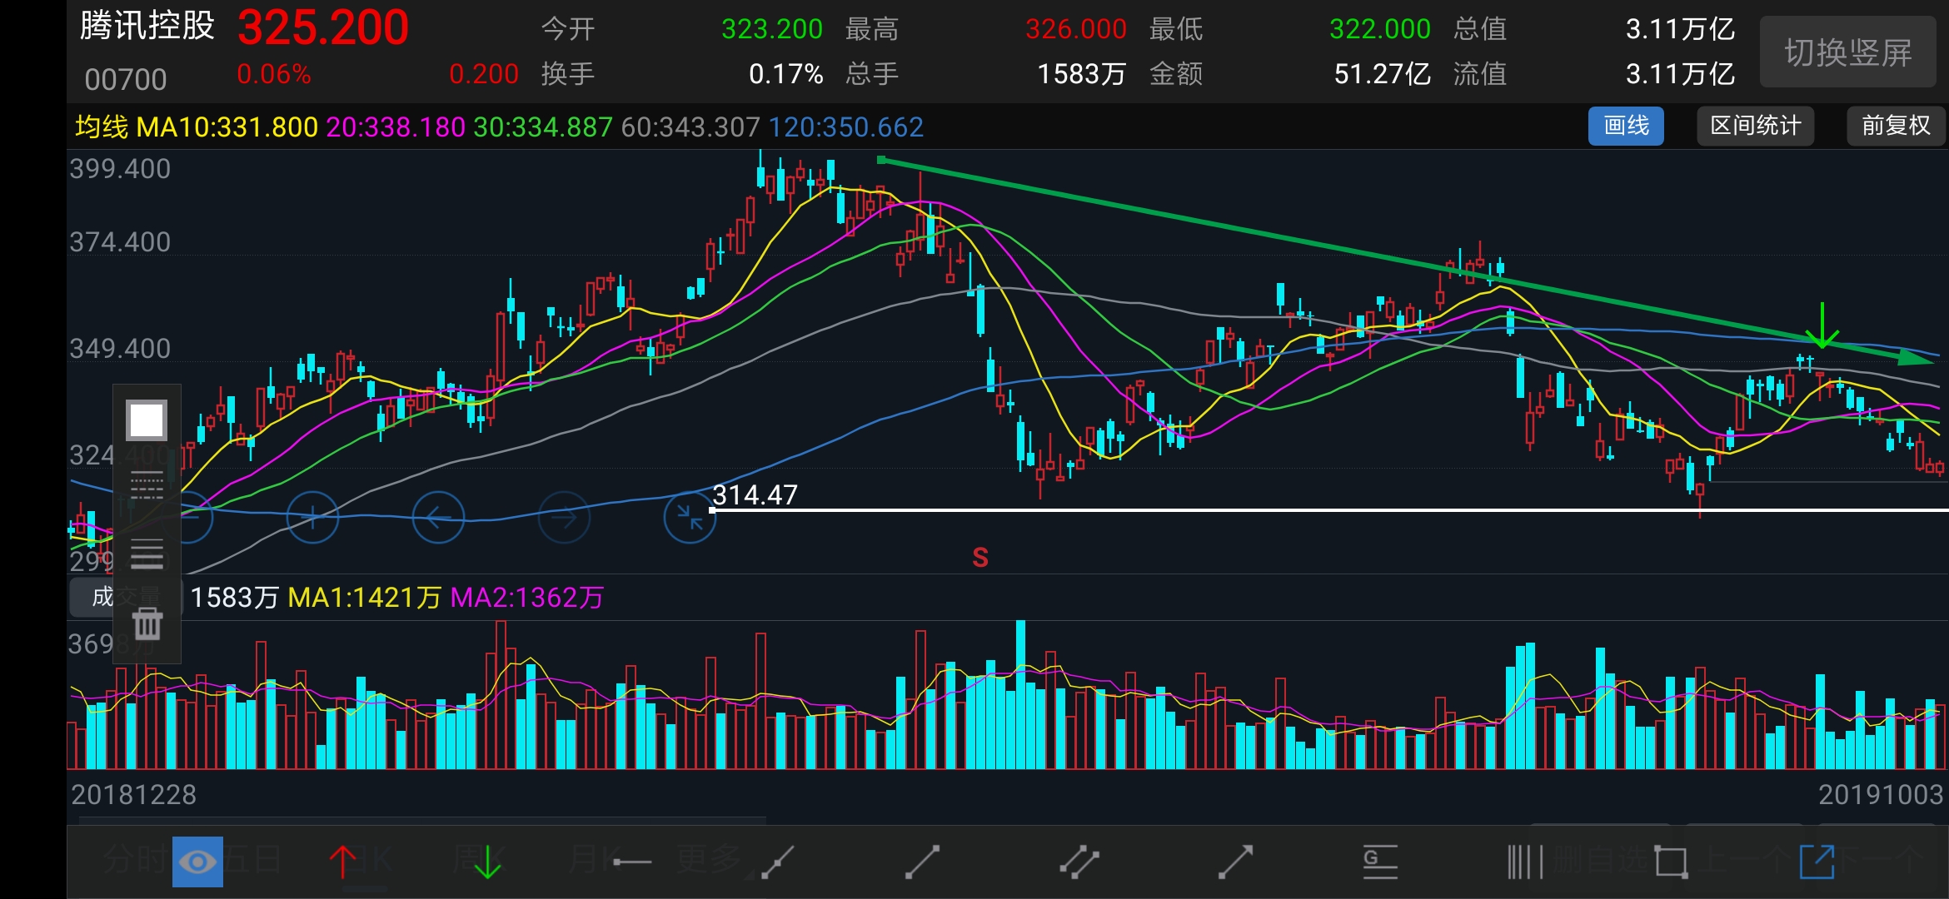Open the line style dash options
This screenshot has height=899, width=1949.
147,485
